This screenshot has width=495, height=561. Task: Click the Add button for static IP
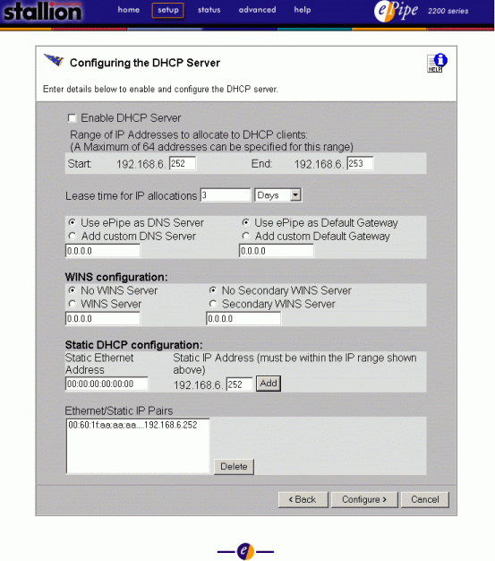coord(269,384)
